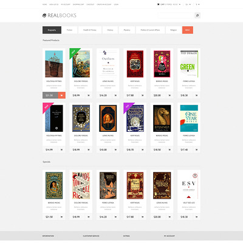This screenshot has height=243, width=243.
Task: Click cart icon next to $18.70
Action: pos(143,149)
